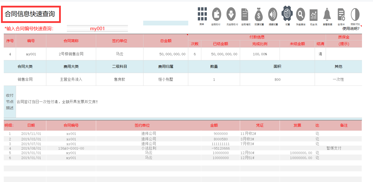Click the 备注 detail column header
This screenshot has height=182, width=373.
(344, 125)
